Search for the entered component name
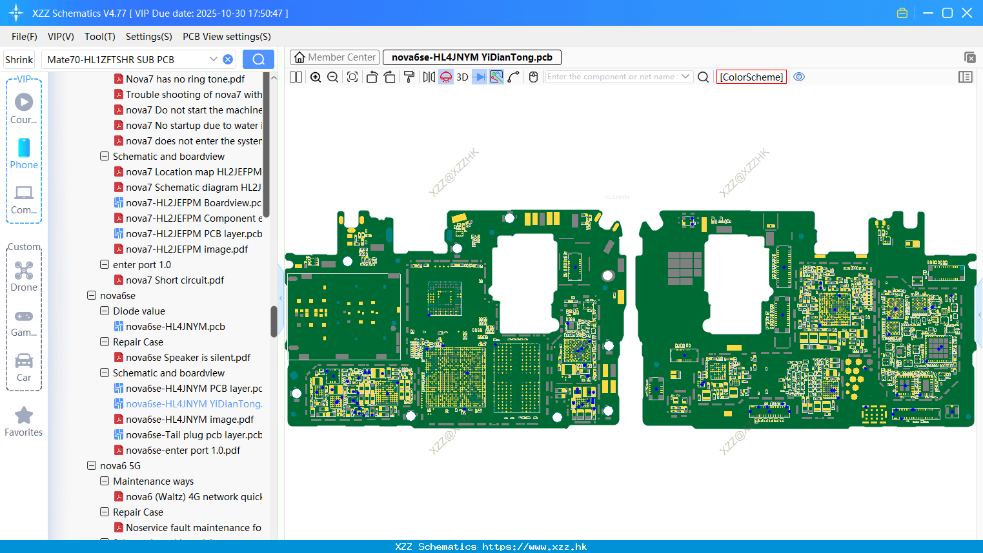 coord(704,77)
